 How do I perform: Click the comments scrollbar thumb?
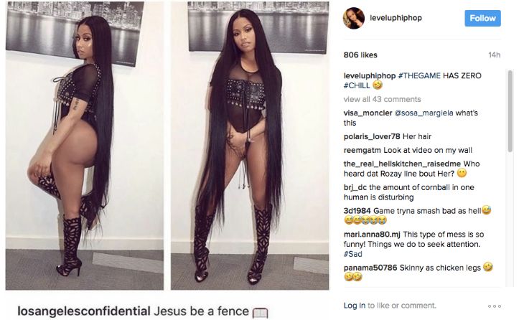click(510, 111)
